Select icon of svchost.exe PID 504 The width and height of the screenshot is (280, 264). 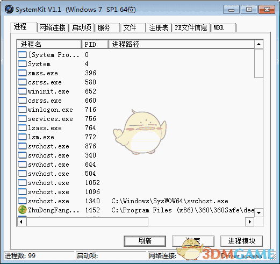coord(23,174)
